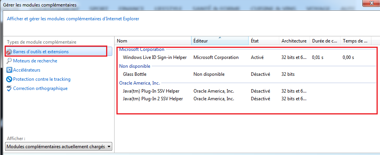The width and height of the screenshot is (380, 155).
Task: Open the Afficher modules dropdown
Action: (59, 147)
